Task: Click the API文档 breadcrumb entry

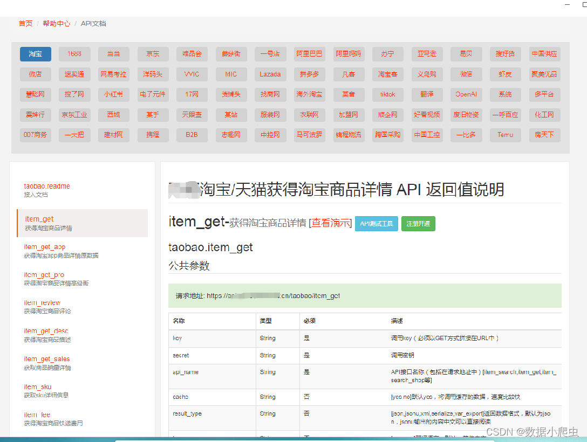Action: pos(93,23)
